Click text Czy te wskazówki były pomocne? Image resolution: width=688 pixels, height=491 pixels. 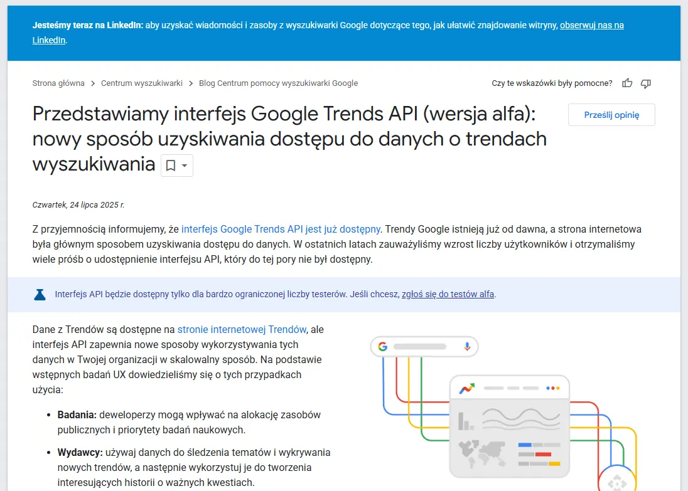(x=552, y=83)
